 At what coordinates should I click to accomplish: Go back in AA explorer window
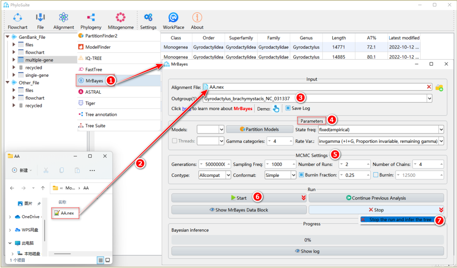click(x=12, y=188)
